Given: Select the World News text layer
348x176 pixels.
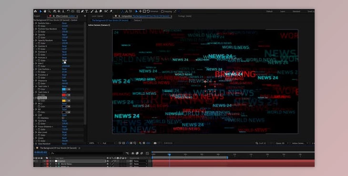Looking at the screenshot, I should tap(66, 164).
